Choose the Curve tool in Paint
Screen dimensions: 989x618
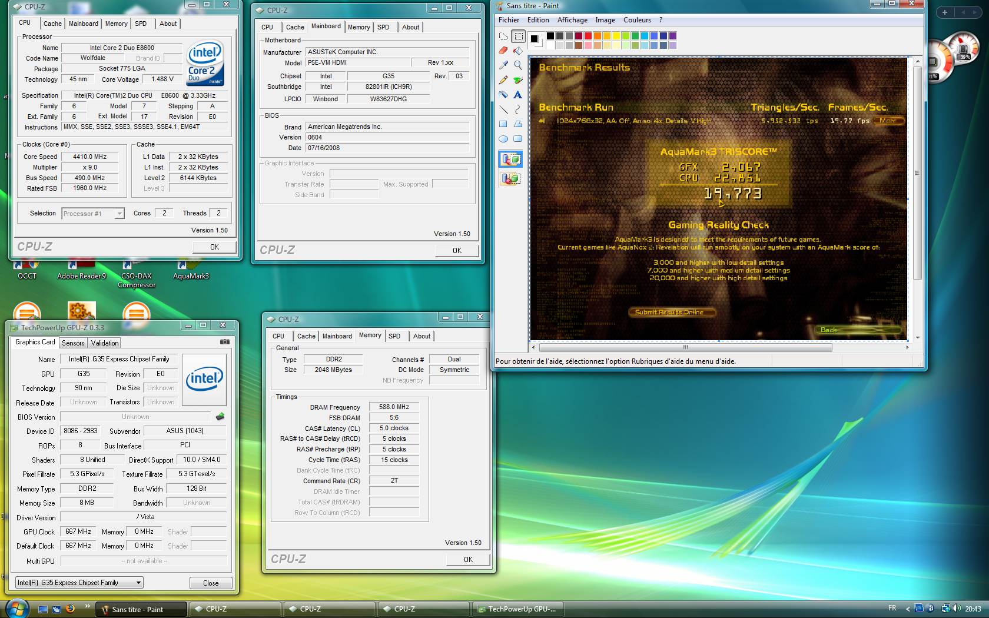(518, 109)
